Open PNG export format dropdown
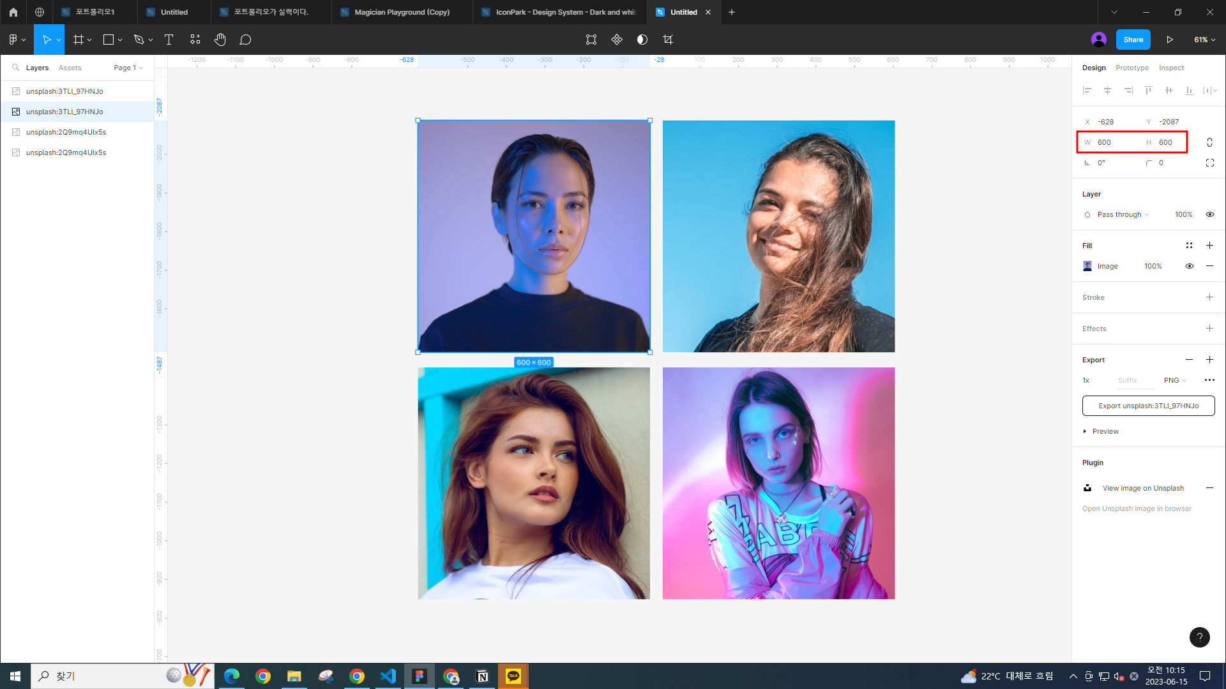This screenshot has height=689, width=1226. click(1175, 380)
